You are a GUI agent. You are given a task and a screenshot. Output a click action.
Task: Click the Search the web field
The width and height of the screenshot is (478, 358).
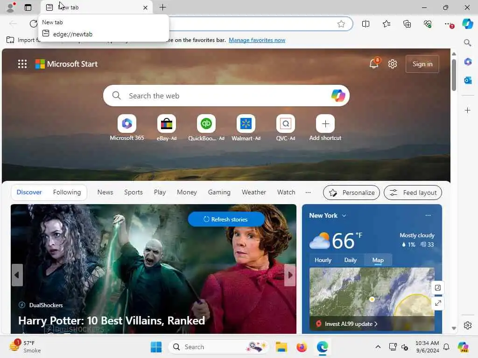[226, 96]
